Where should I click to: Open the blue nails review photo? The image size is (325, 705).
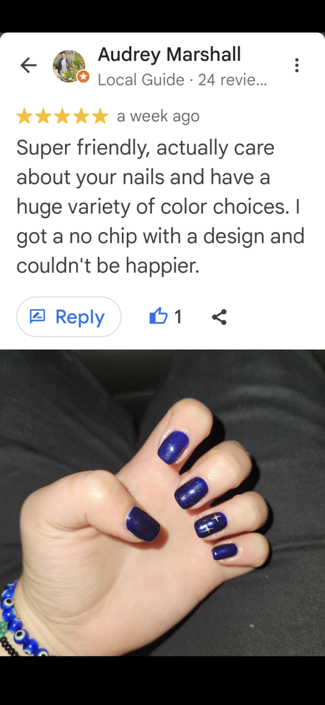point(162,502)
